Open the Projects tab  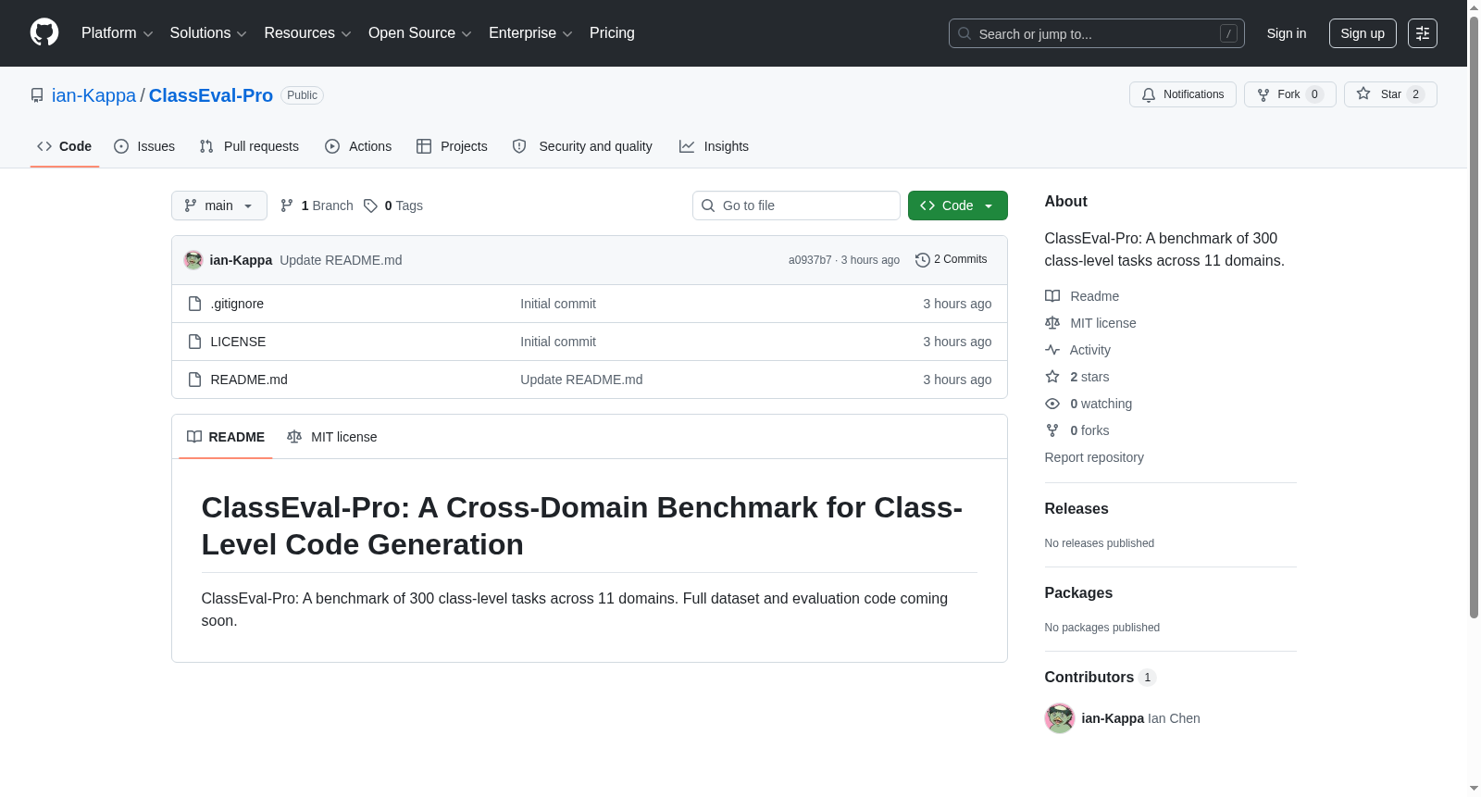pyautogui.click(x=452, y=146)
